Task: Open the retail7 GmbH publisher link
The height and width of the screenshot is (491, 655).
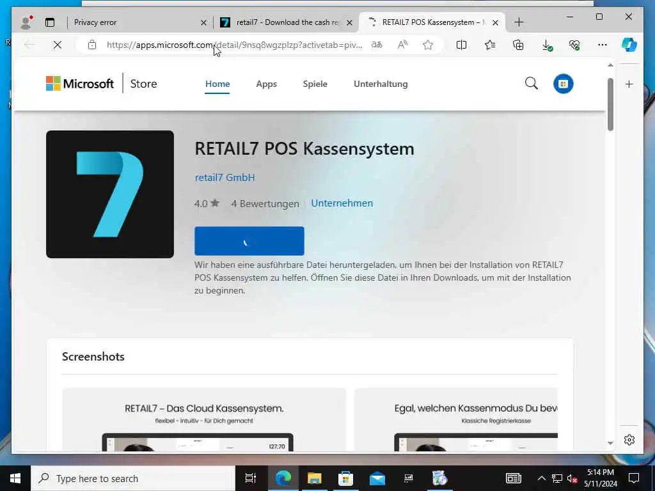Action: [x=225, y=178]
